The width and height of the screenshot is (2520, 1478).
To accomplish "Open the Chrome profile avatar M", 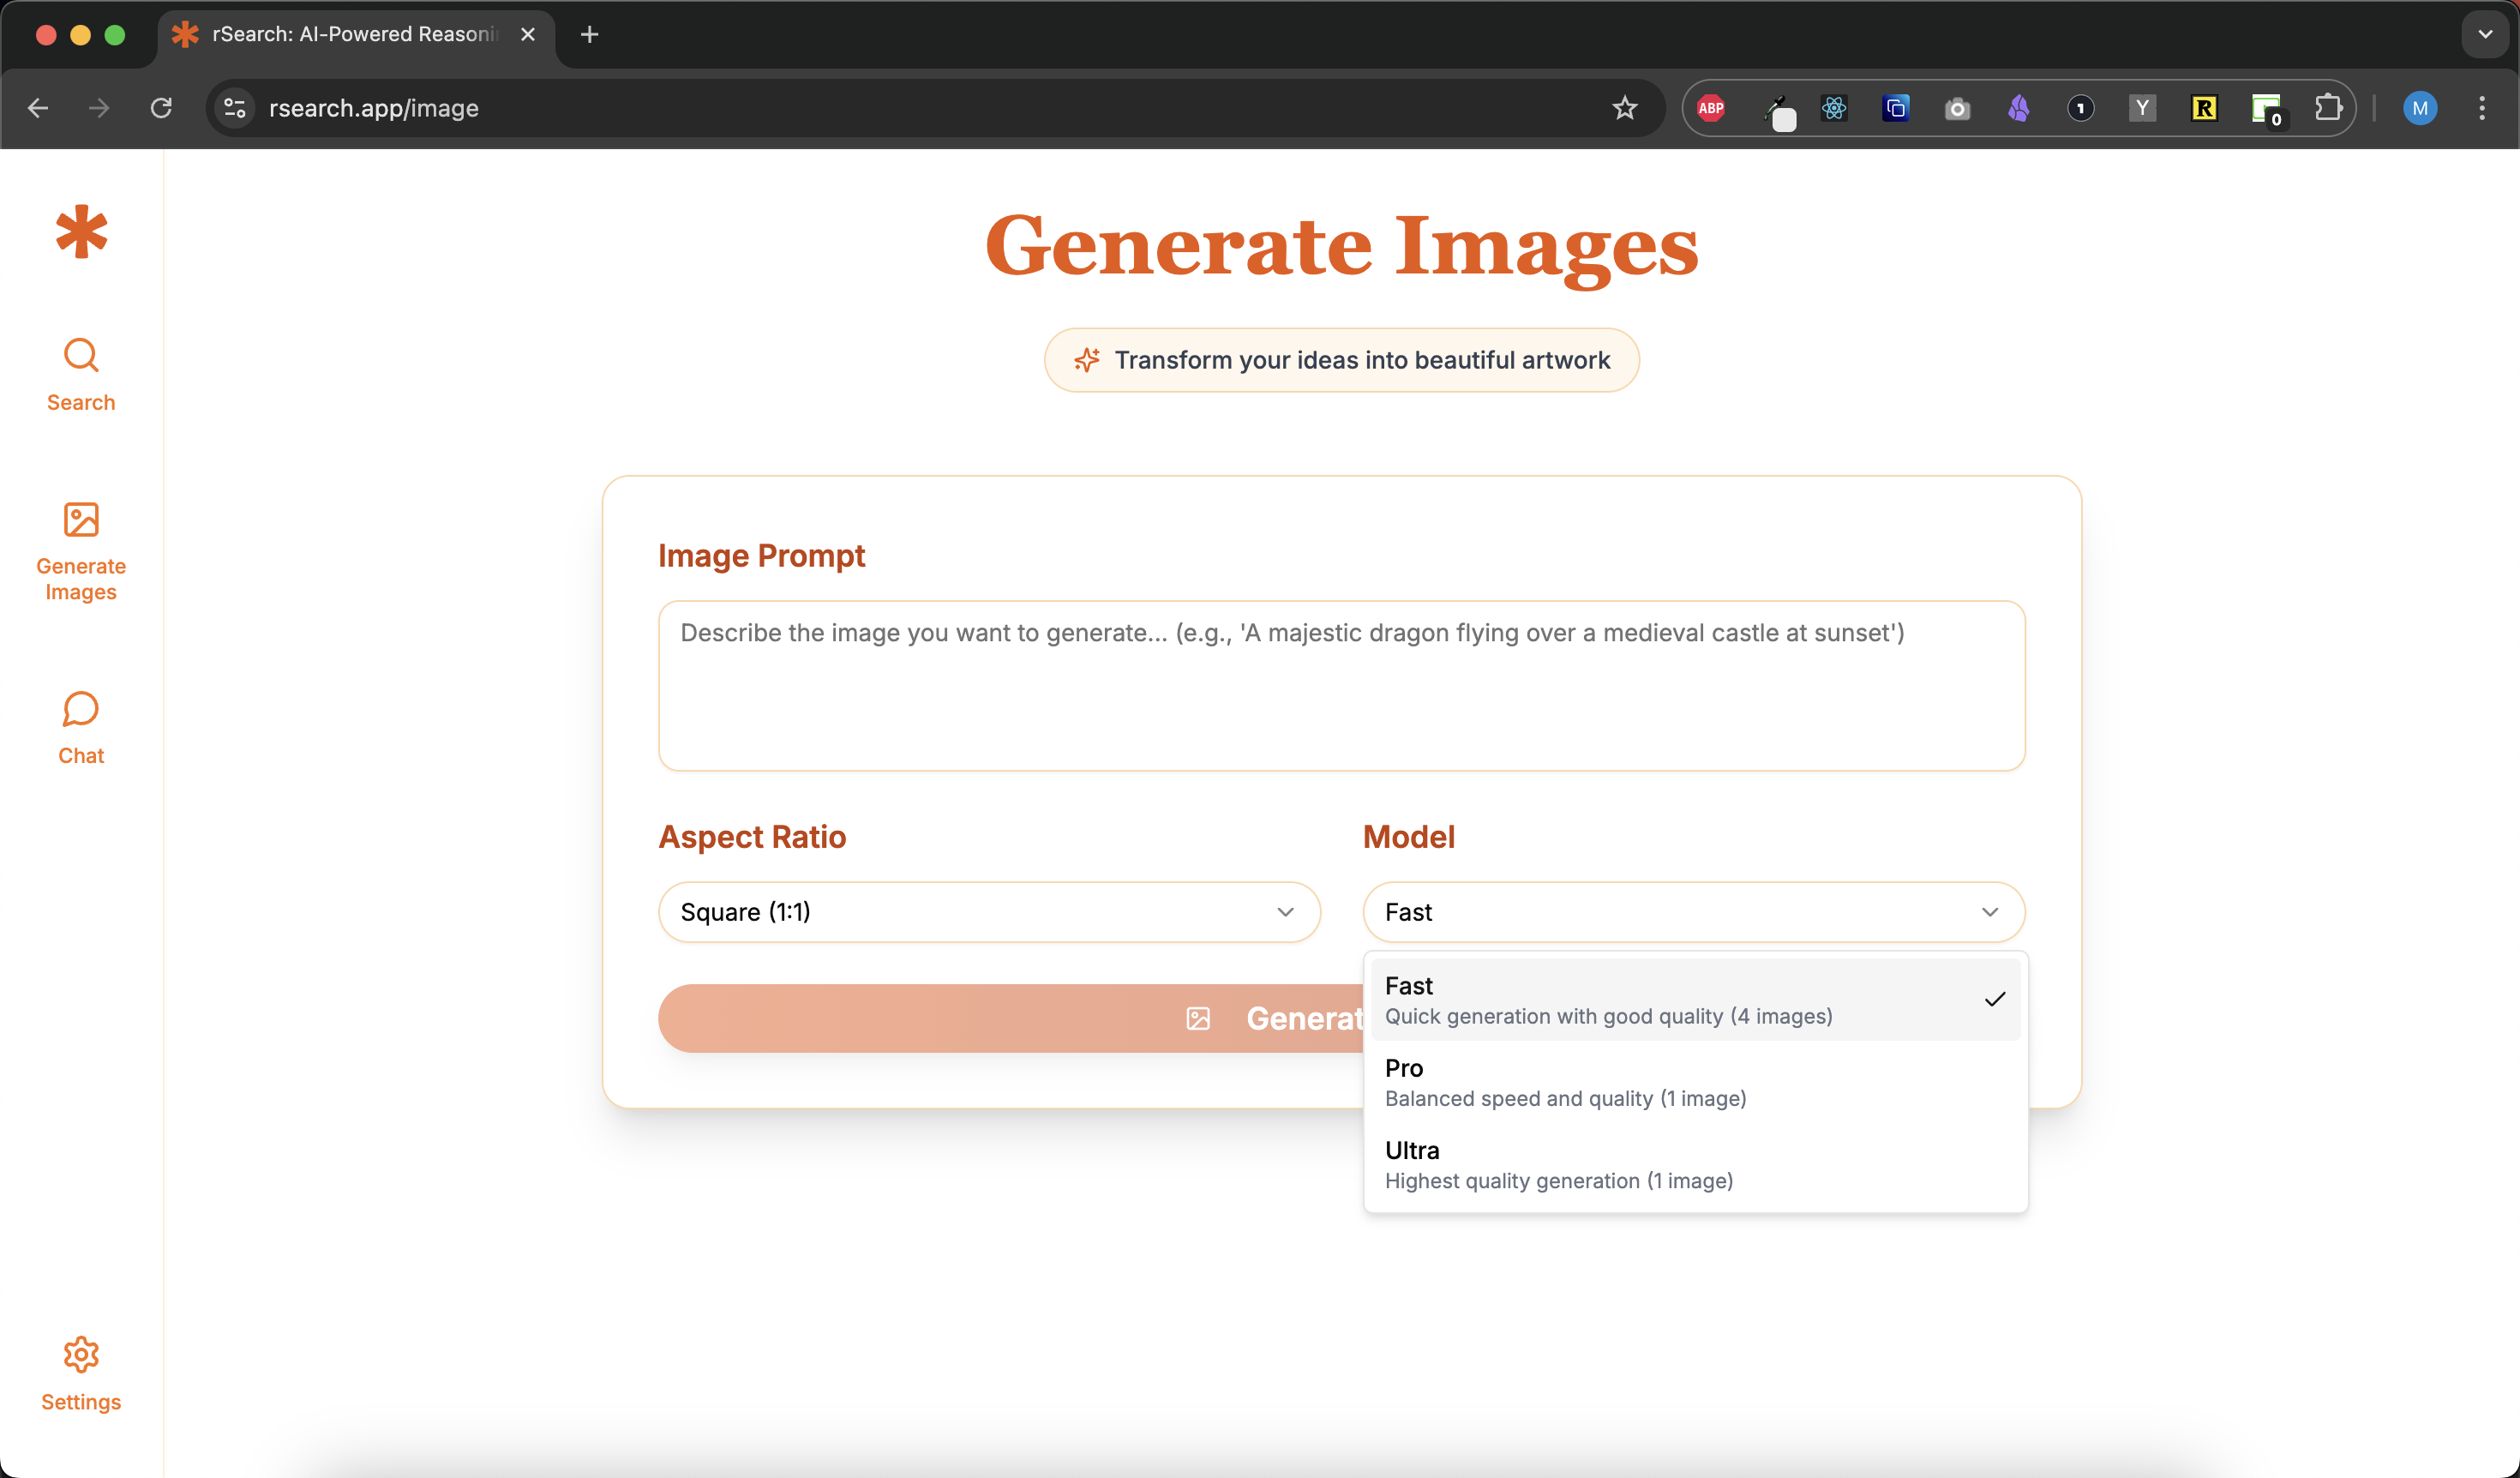I will [x=2419, y=108].
